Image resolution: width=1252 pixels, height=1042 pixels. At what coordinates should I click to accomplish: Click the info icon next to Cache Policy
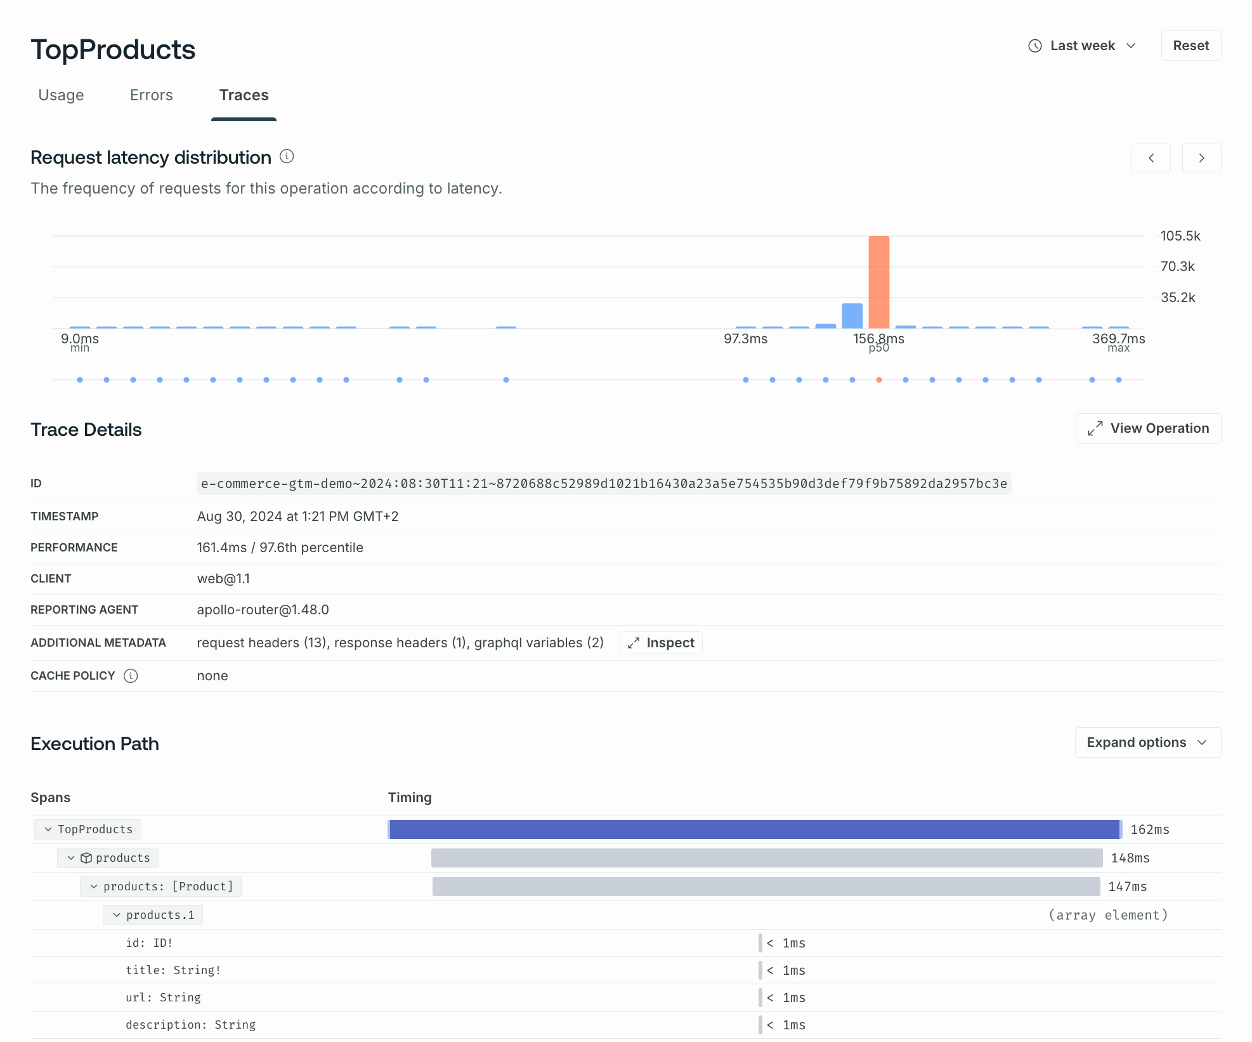point(131,676)
